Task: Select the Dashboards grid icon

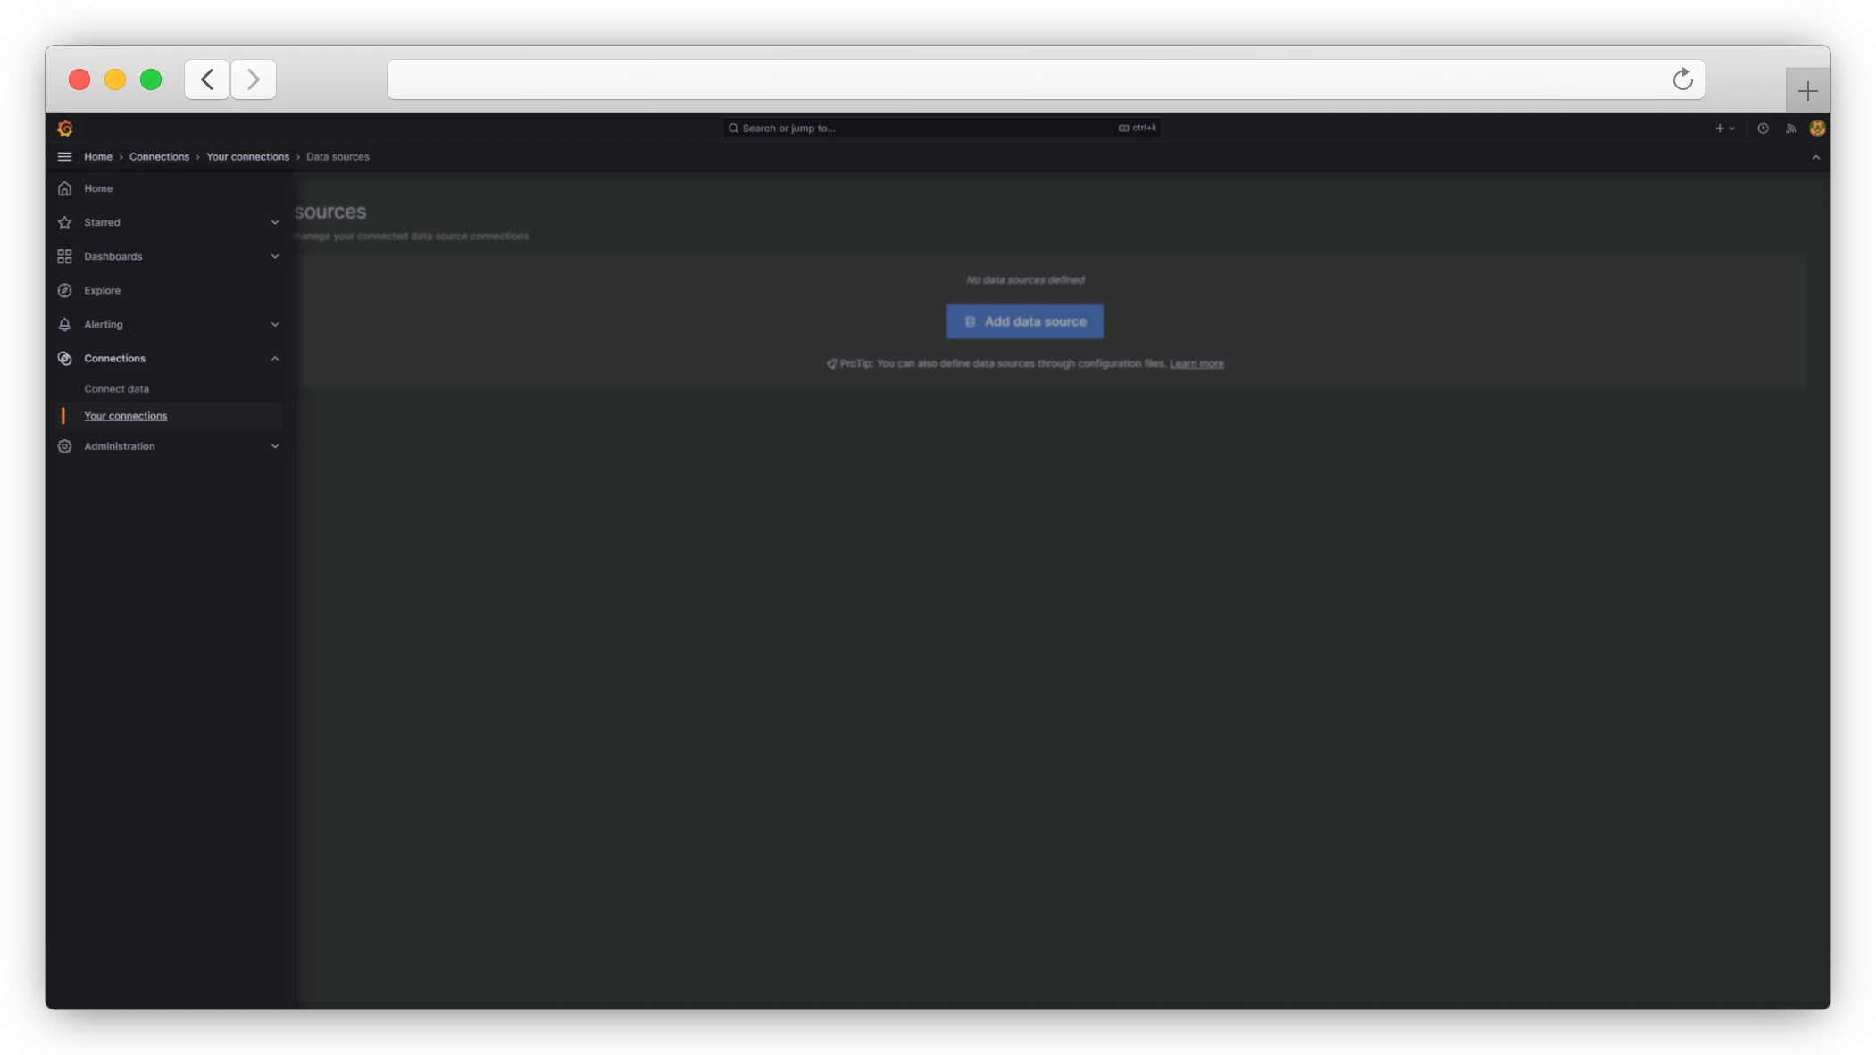Action: tap(65, 256)
